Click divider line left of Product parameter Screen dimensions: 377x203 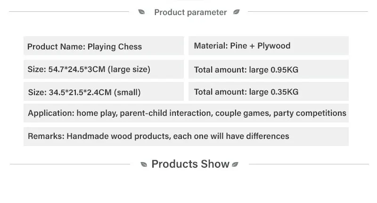tap(71, 12)
